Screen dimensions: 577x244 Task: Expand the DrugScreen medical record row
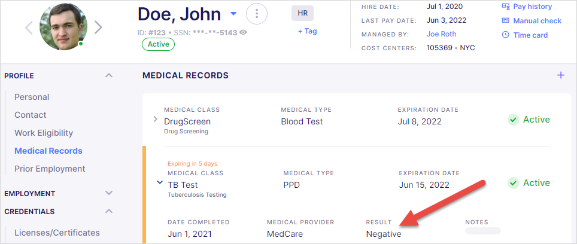(155, 119)
